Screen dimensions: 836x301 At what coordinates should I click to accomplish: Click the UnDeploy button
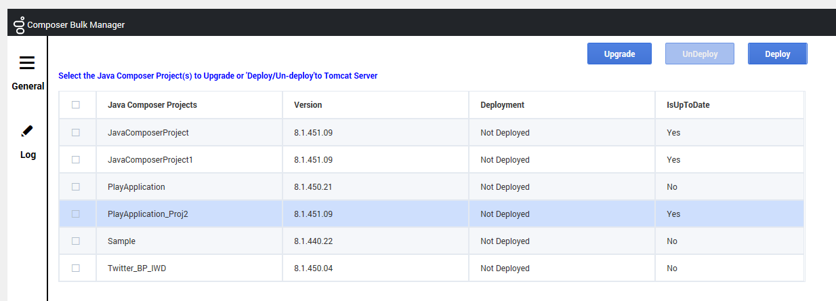tap(700, 54)
